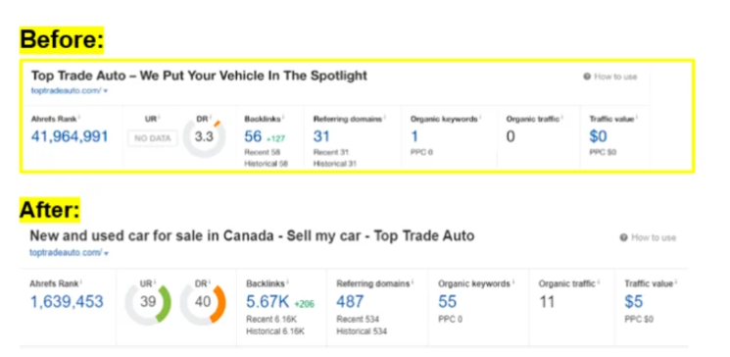Image resolution: width=730 pixels, height=357 pixels.
Task: Click the 55 organic keywords number
Action: click(x=448, y=301)
